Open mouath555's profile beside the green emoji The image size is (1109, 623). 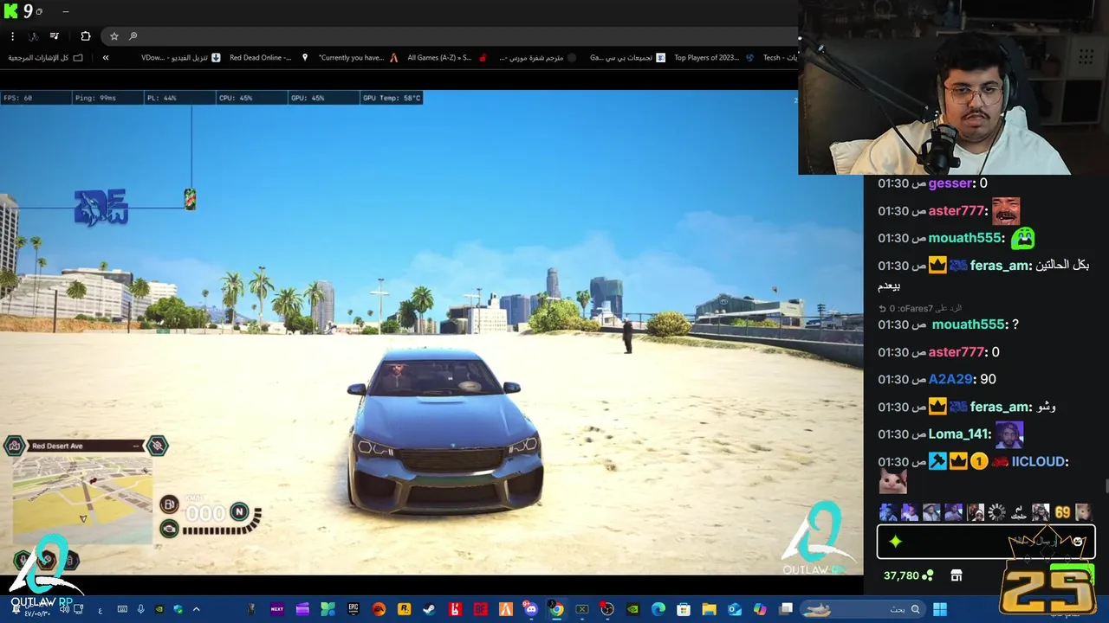point(966,238)
